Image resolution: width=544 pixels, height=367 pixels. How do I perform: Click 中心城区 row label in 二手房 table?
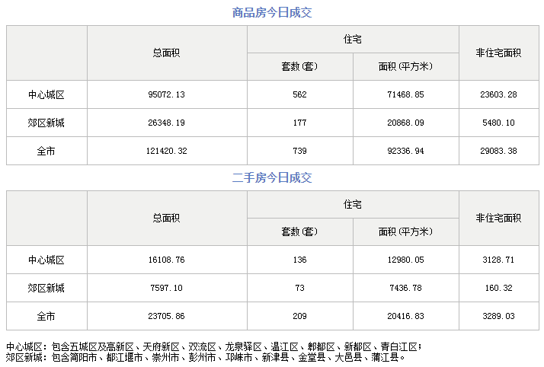[x=46, y=260]
